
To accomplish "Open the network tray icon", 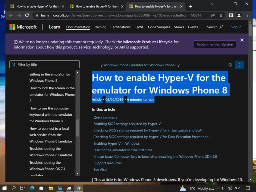I will click(224, 188).
